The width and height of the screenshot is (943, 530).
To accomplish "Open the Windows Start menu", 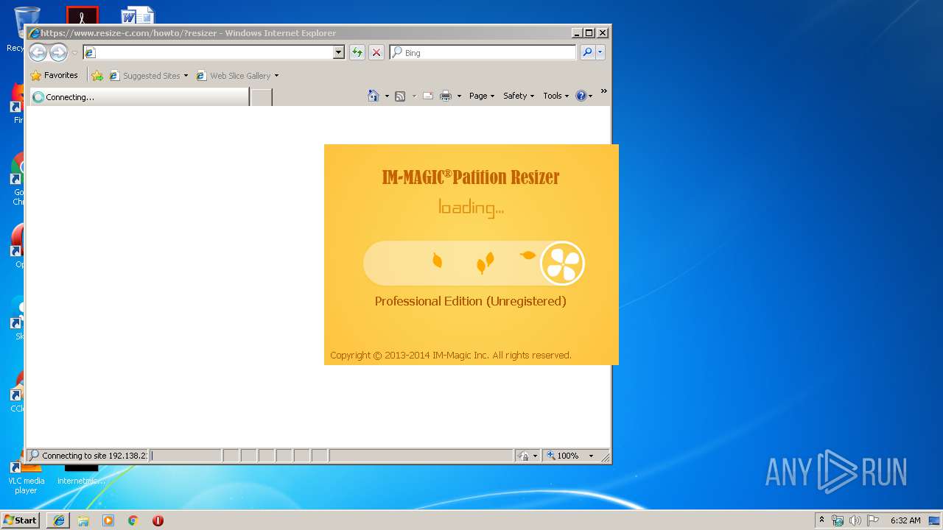I will tap(21, 520).
